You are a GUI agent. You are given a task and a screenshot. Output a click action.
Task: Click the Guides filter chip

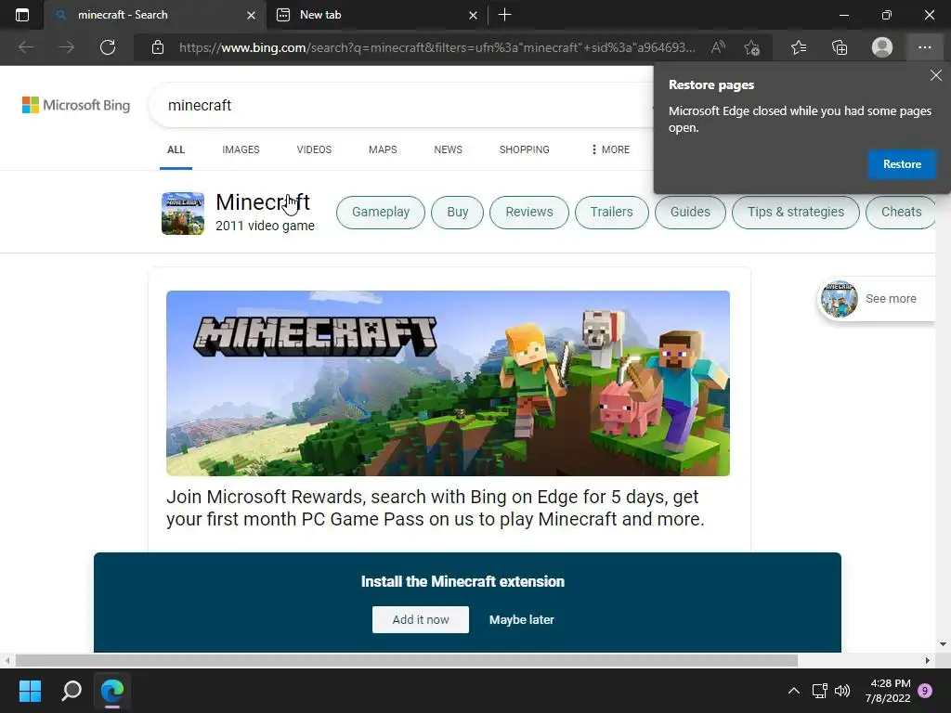[x=690, y=213]
